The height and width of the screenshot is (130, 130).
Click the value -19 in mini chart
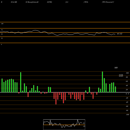point(84,126)
